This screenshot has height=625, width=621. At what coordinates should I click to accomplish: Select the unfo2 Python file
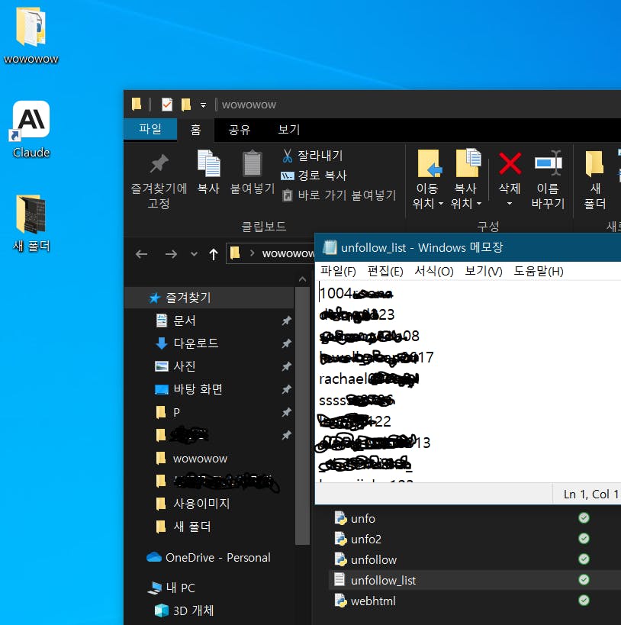tap(358, 539)
